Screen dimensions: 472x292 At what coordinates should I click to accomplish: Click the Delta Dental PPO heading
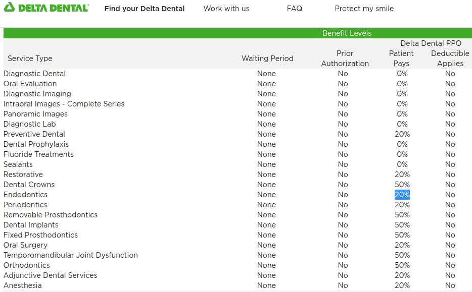(431, 43)
